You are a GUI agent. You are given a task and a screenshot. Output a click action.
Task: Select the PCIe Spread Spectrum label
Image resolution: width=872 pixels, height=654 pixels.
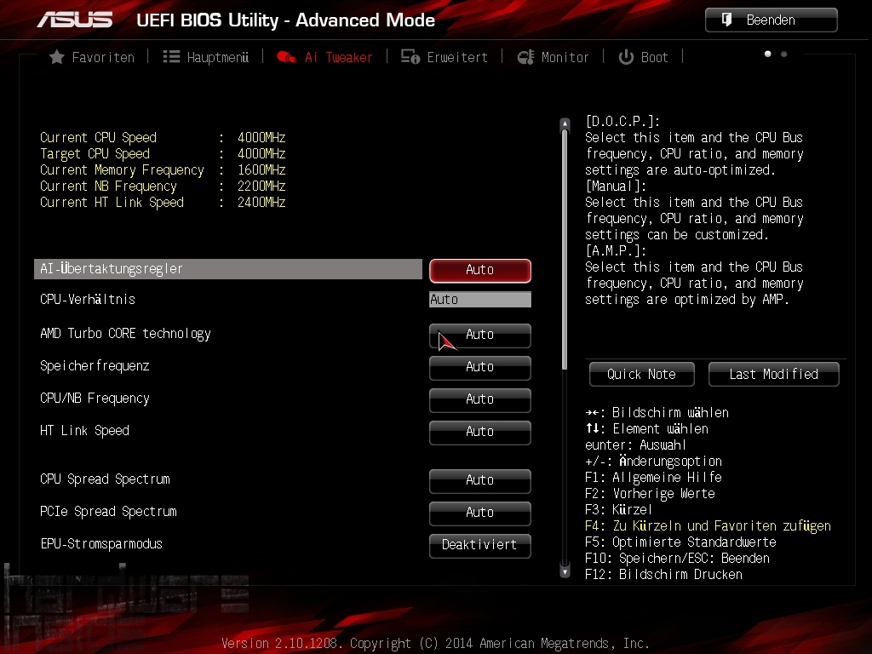(108, 511)
